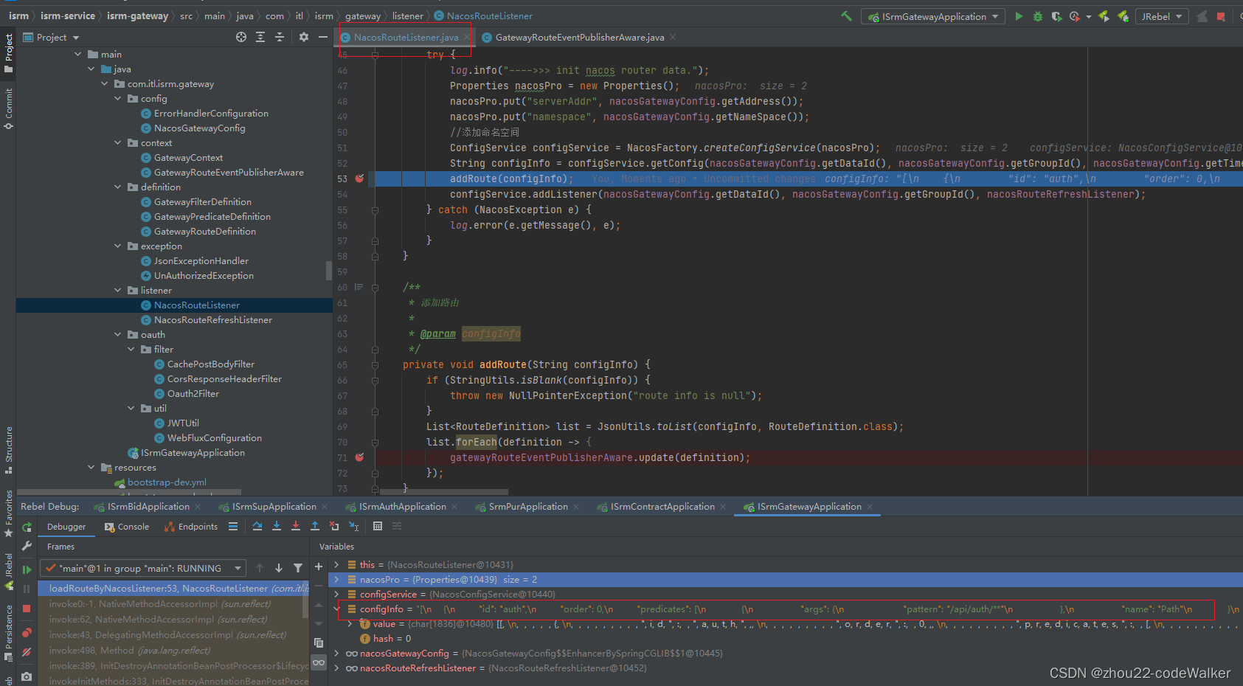Click the Build project hammer icon
Viewport: 1243px width, 686px height.
click(x=846, y=16)
